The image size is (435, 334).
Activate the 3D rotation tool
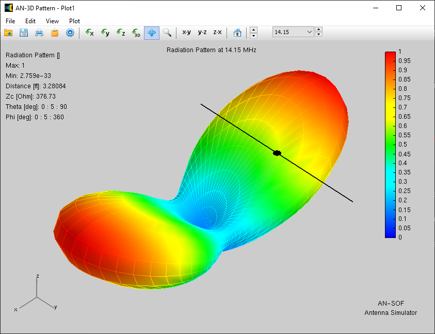tap(136, 33)
